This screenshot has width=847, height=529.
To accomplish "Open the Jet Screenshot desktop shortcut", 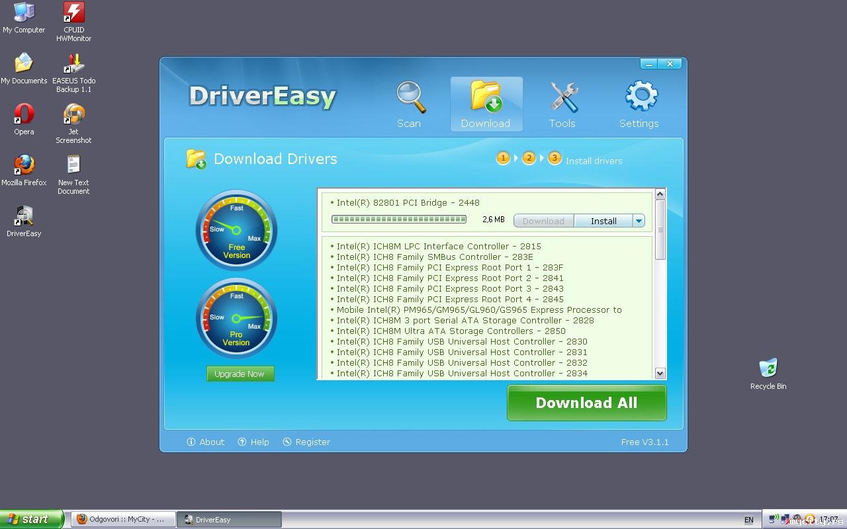I will coord(73,124).
